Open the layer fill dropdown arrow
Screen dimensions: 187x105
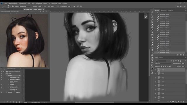coord(185,66)
